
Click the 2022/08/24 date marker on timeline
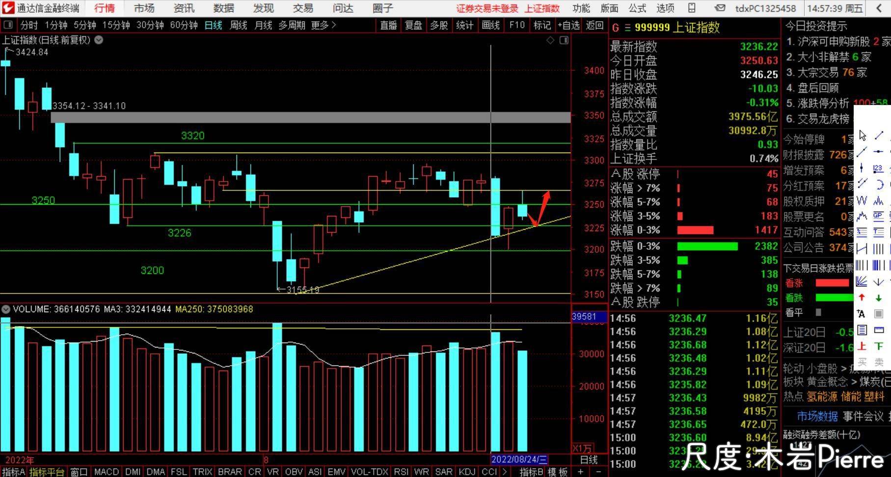[519, 459]
